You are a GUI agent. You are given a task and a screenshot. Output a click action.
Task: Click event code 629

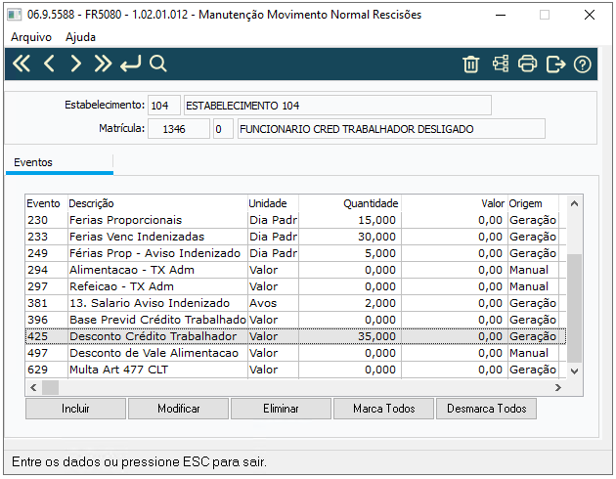[x=38, y=370]
